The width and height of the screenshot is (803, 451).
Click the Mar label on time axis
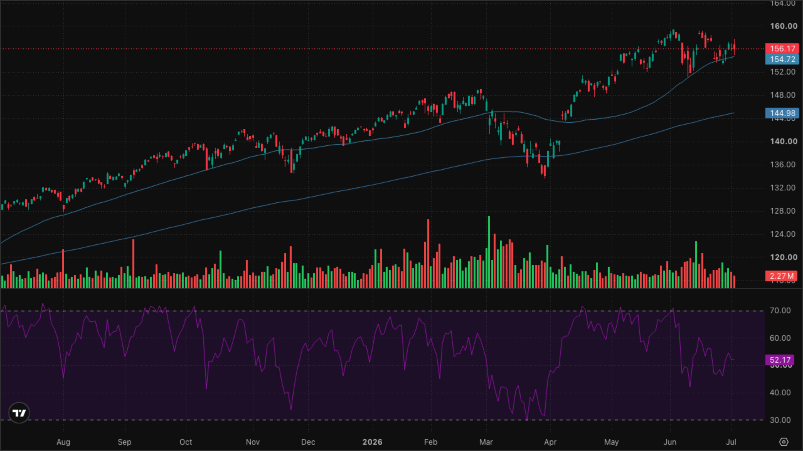(486, 442)
